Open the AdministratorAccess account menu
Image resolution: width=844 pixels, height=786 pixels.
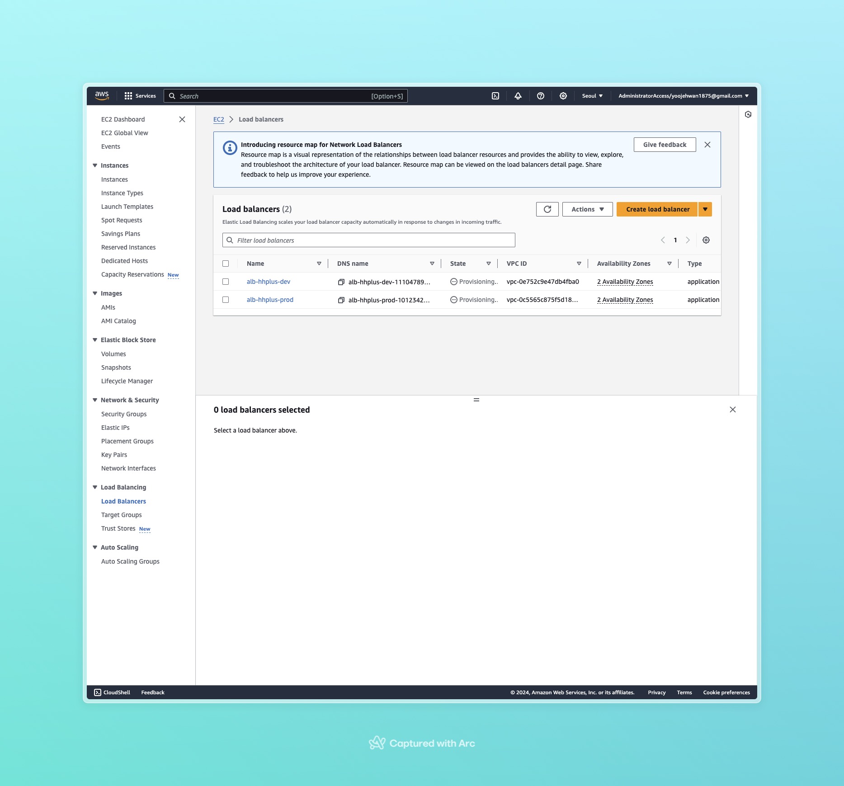(684, 96)
